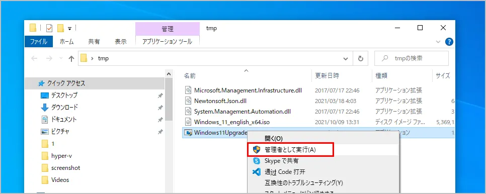Screen dimensions: 486x194
Task: Click the 2021/03/18 4:03 date cell
Action: 336,101
